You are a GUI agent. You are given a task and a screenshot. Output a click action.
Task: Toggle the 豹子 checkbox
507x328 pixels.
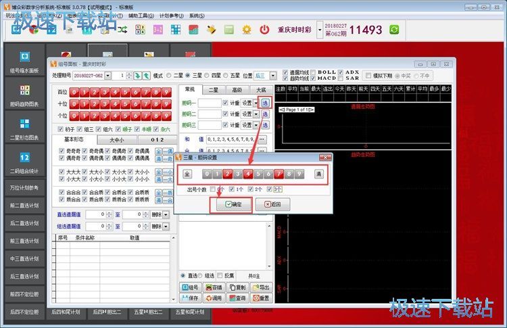pos(60,129)
